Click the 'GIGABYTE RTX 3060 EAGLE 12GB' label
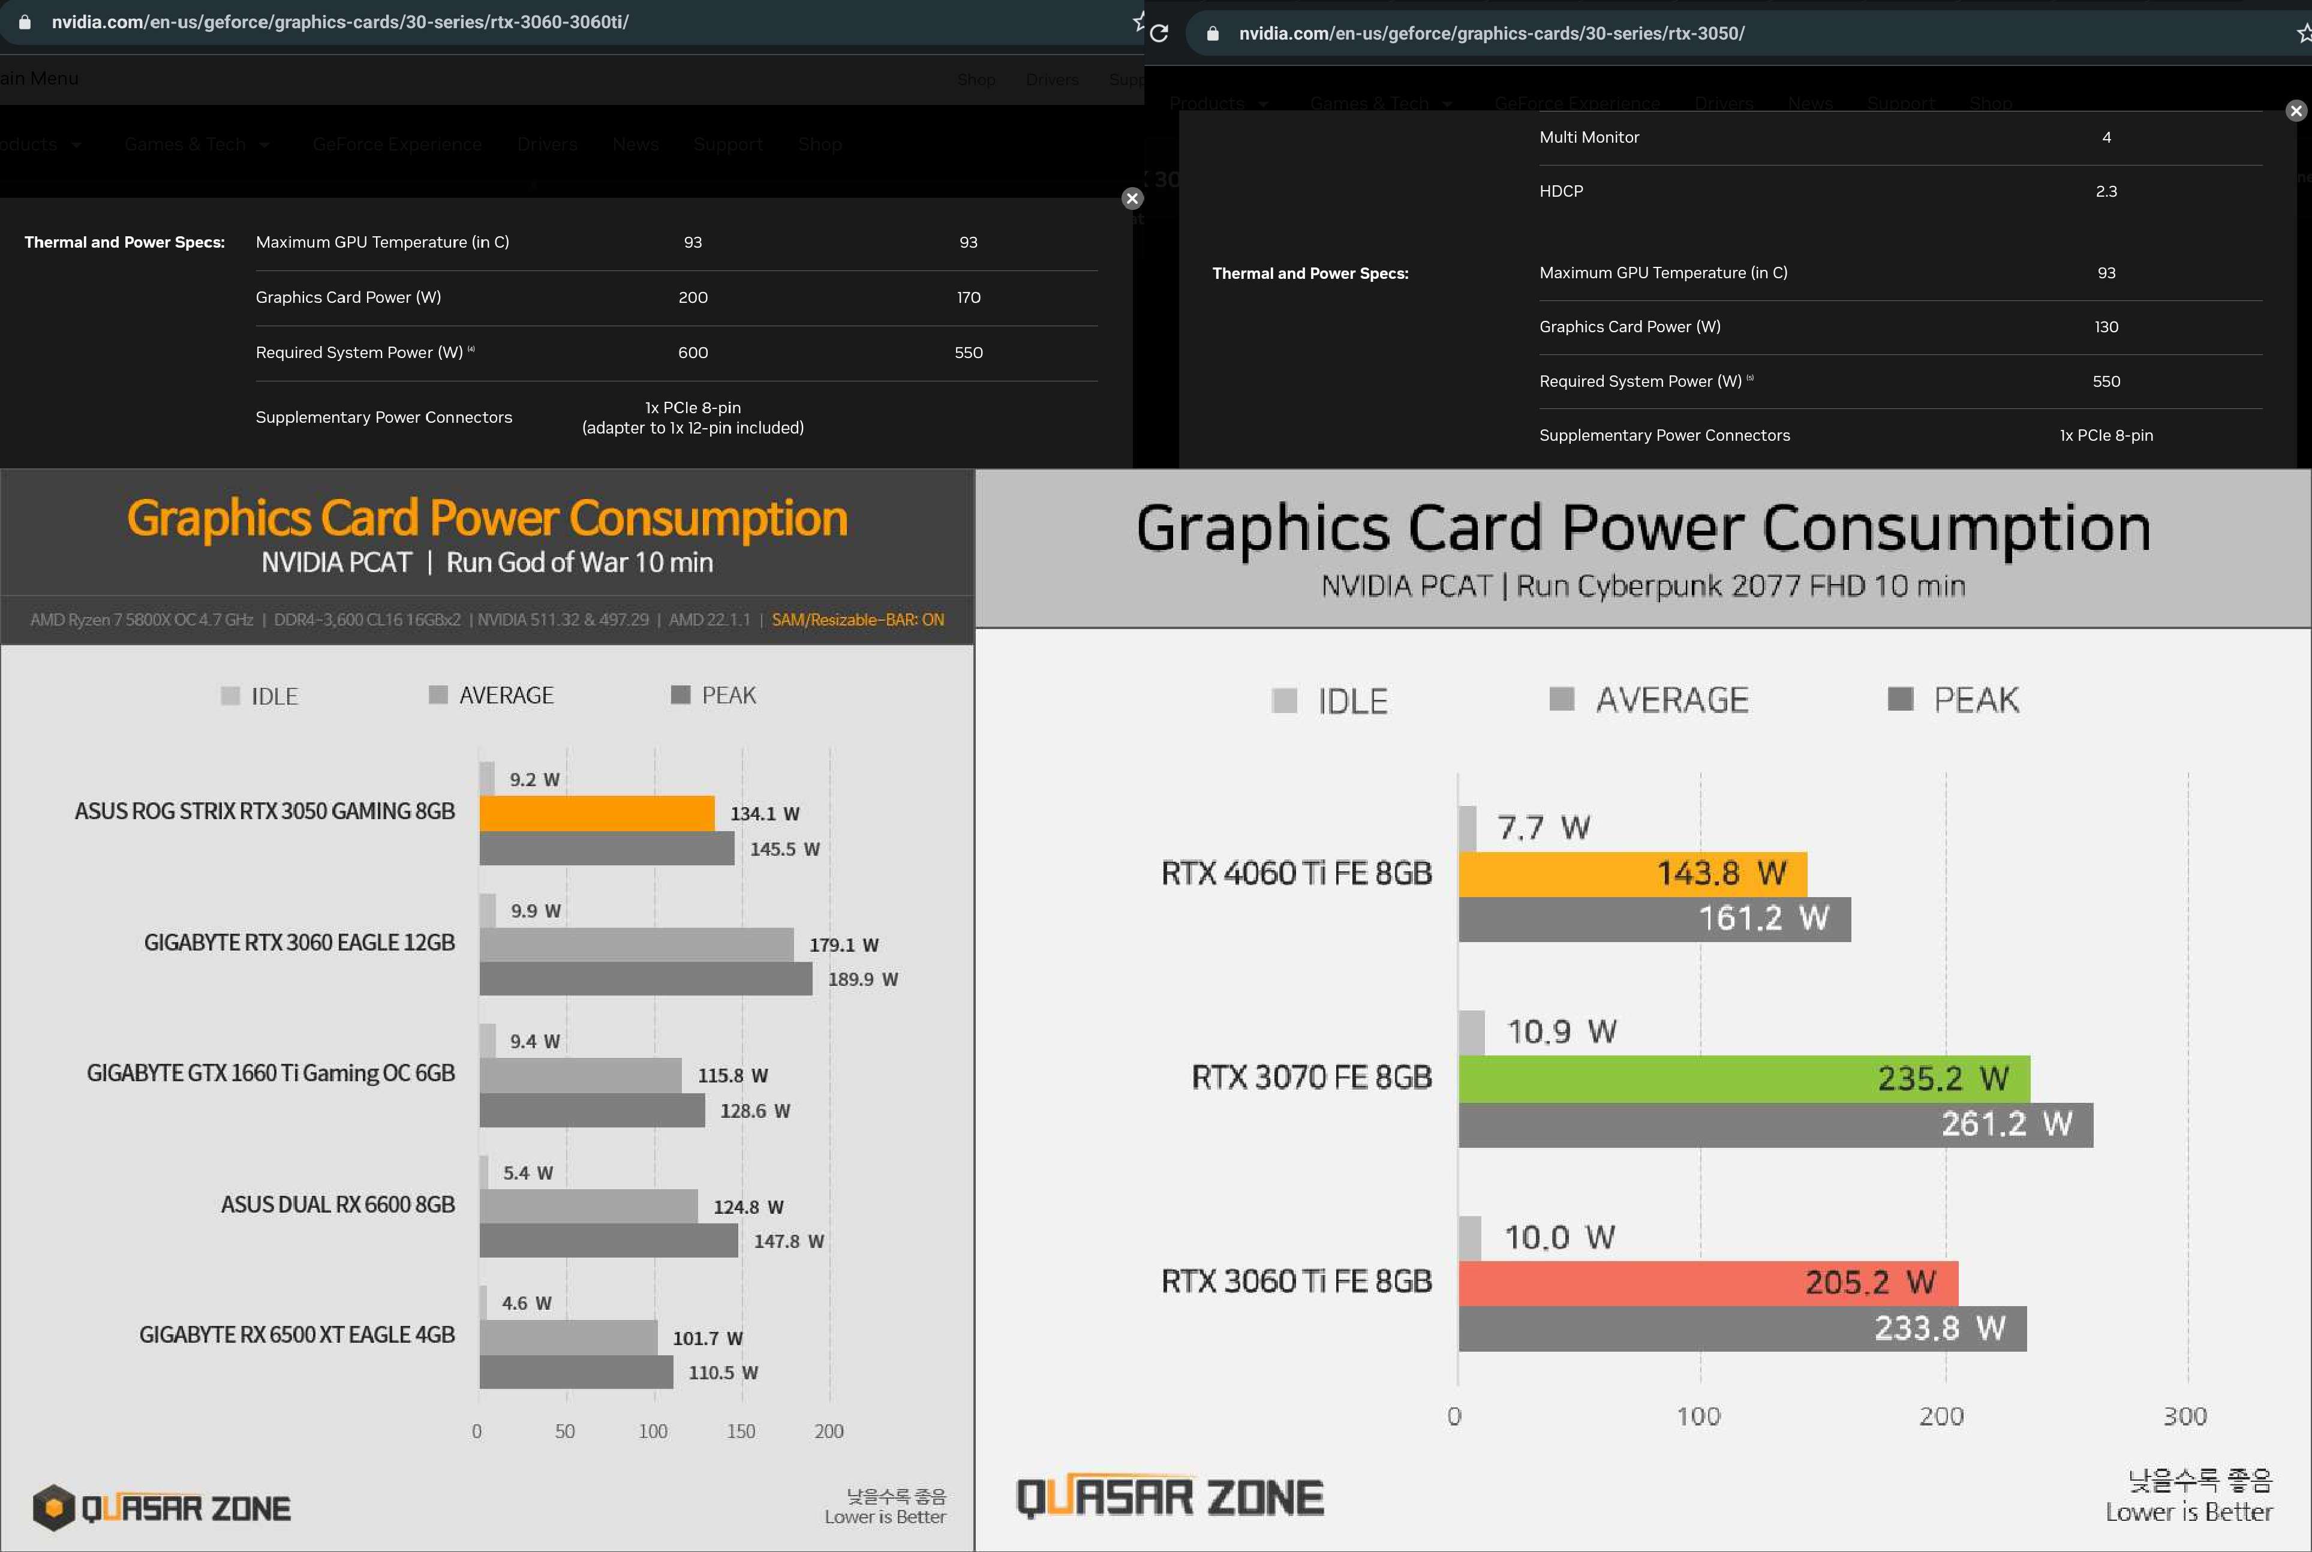This screenshot has width=2312, height=1552. click(x=299, y=942)
